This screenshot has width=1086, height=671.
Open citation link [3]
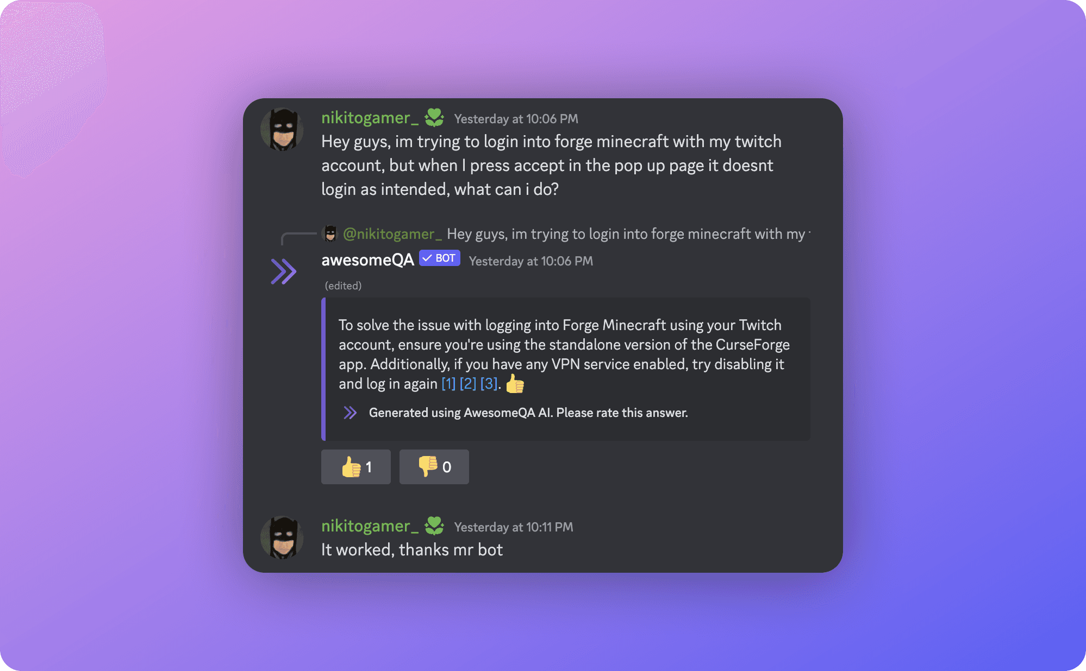pyautogui.click(x=489, y=384)
